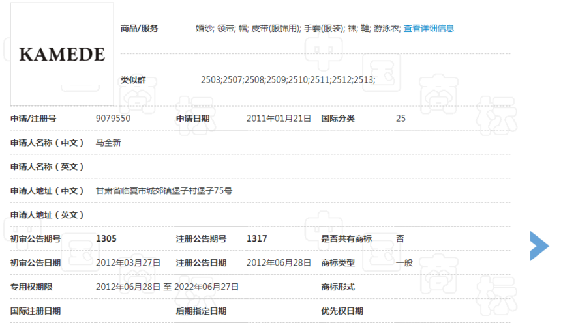
Task: Click the 申请人地址（英文） label
Action: click(x=47, y=215)
